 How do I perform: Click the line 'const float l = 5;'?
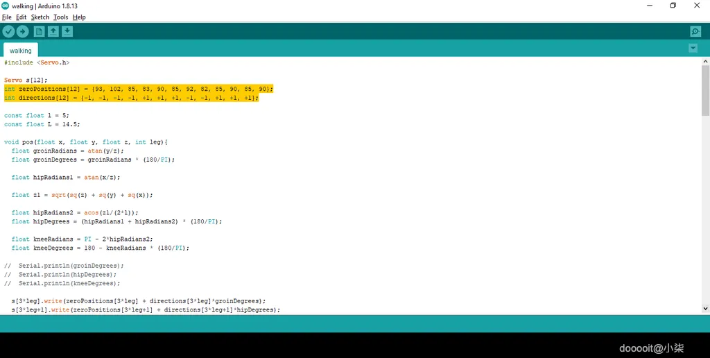coord(37,116)
